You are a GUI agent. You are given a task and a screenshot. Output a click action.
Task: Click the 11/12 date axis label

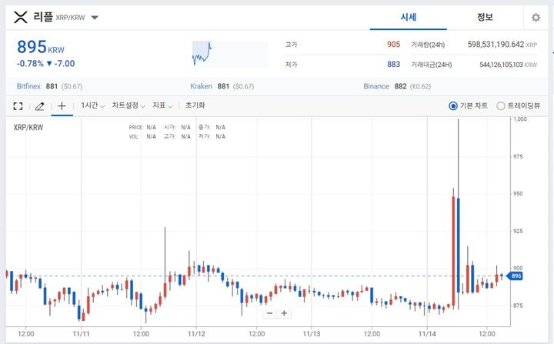click(196, 334)
